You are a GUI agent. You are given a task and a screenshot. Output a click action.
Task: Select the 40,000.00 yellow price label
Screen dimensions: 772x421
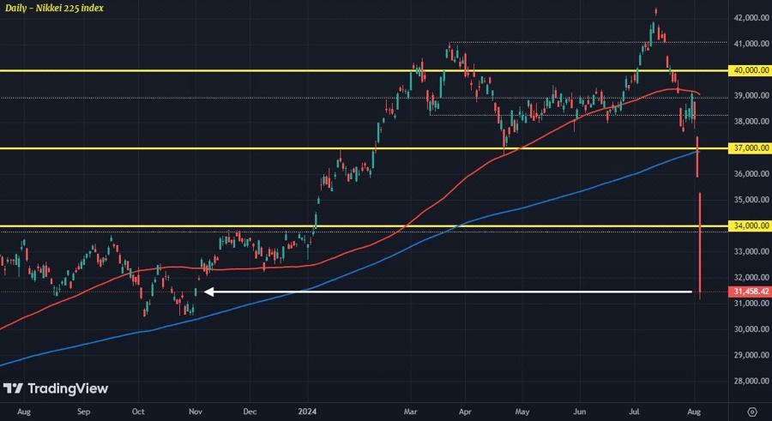pyautogui.click(x=750, y=70)
